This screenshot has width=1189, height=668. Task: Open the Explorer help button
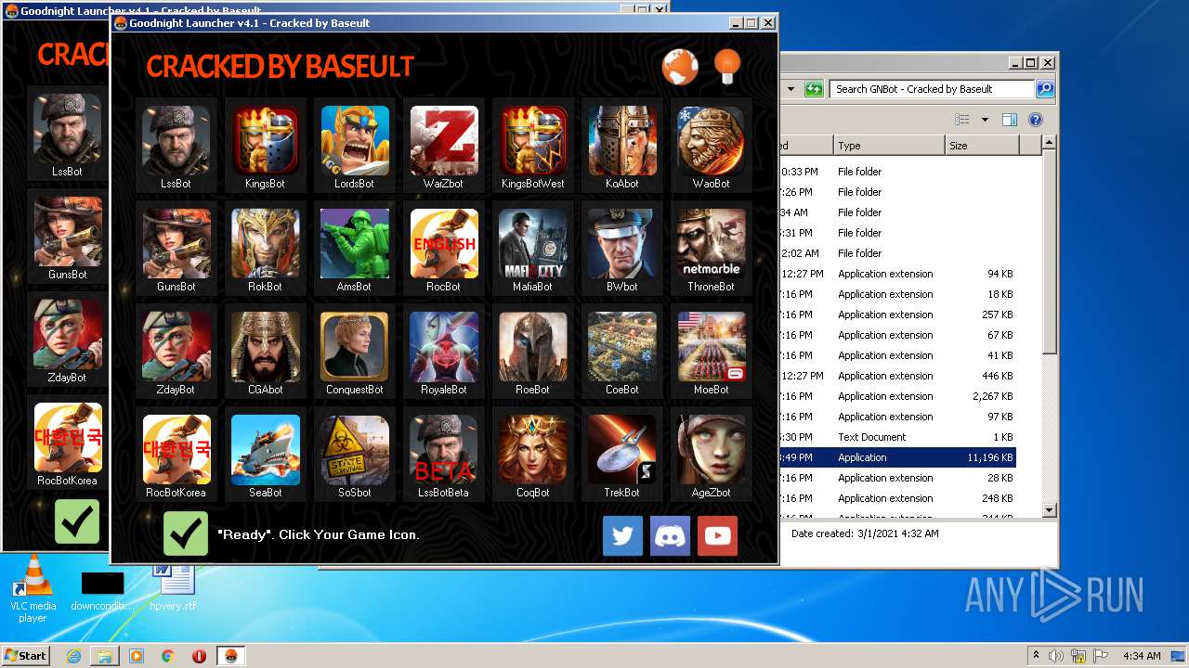pos(1036,120)
